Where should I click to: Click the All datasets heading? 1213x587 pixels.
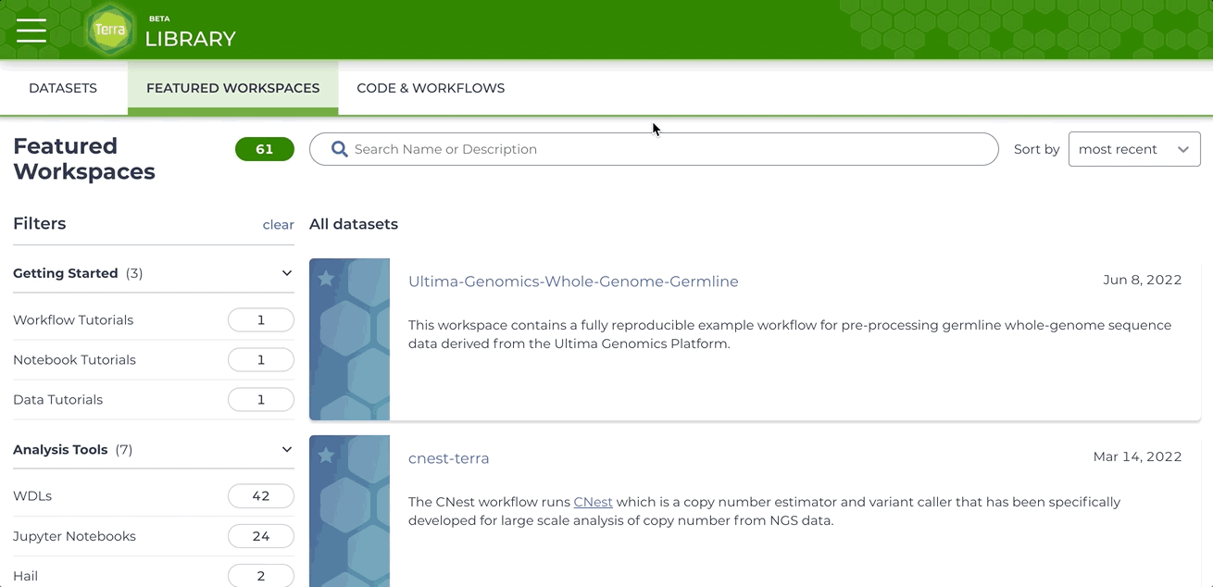click(354, 224)
